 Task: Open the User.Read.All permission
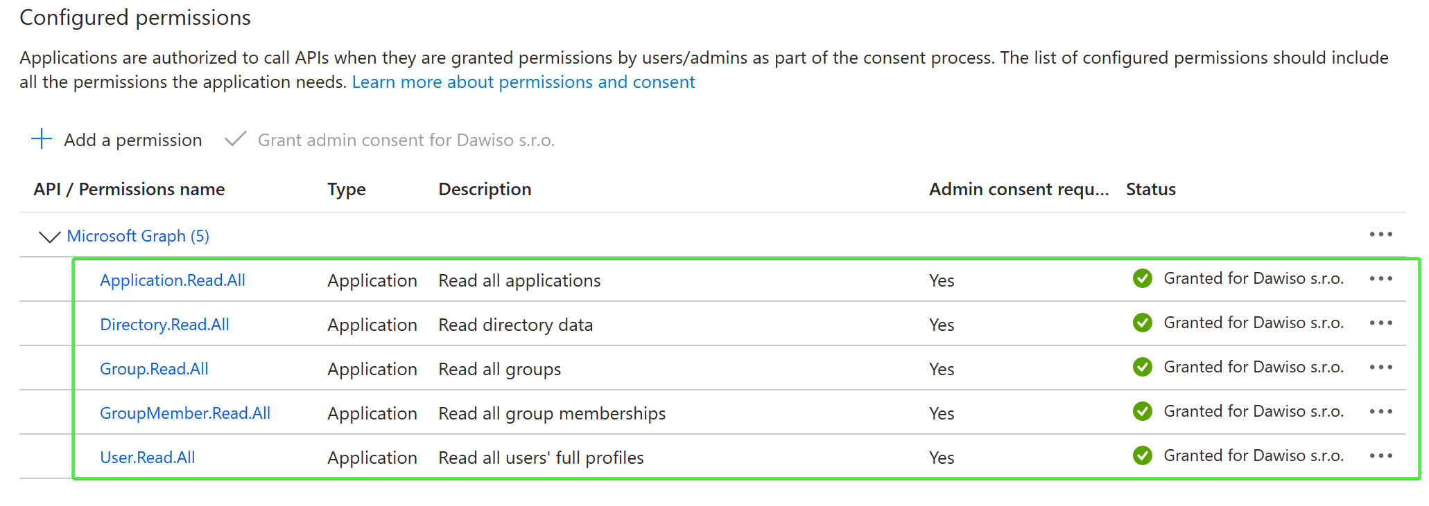pos(148,458)
